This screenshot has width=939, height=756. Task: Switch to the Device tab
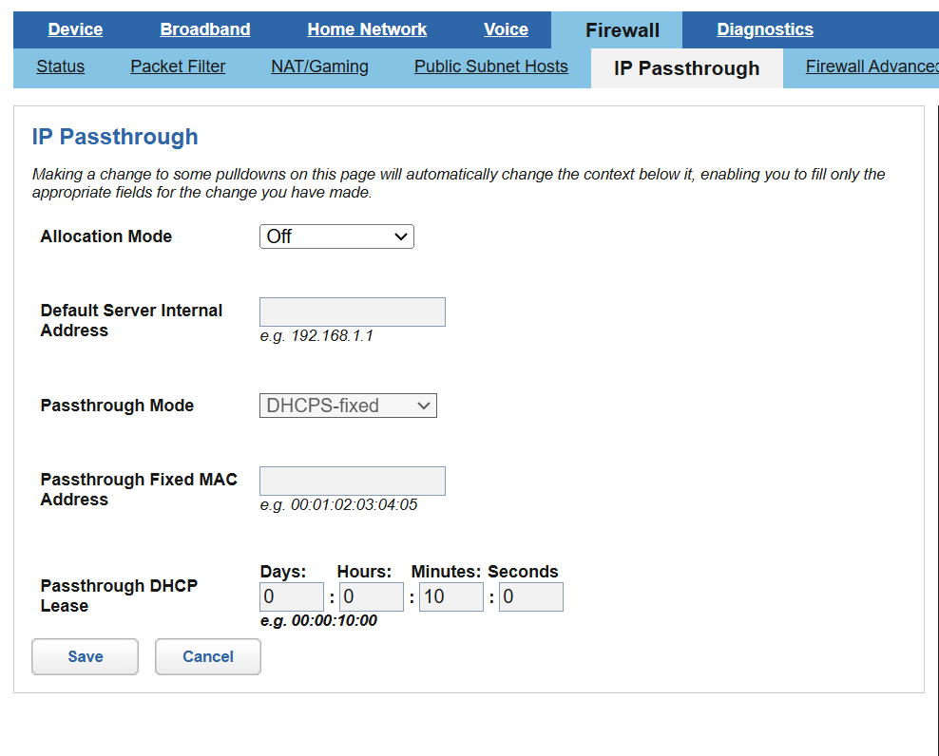75,29
